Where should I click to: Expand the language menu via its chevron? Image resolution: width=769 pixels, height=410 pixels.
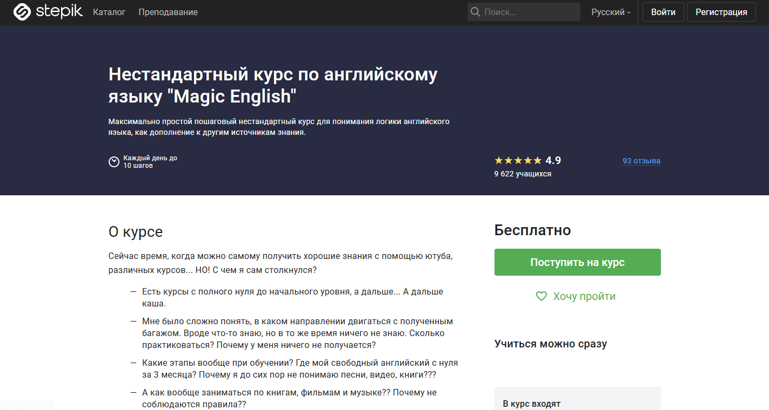coord(627,12)
